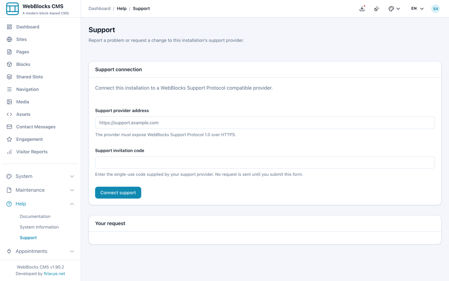This screenshot has height=281, width=449.
Task: Click the Help question mark icon
Action: (x=9, y=204)
